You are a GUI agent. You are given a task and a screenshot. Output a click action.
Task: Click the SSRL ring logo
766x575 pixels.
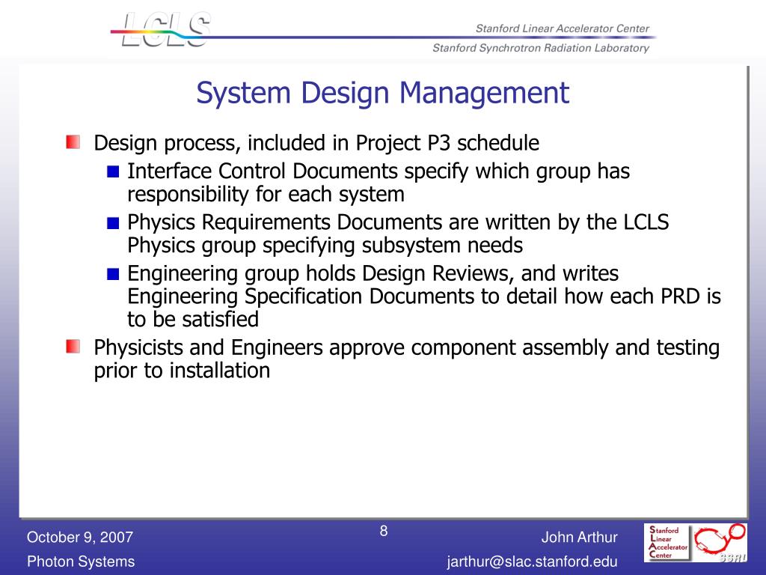[720, 542]
